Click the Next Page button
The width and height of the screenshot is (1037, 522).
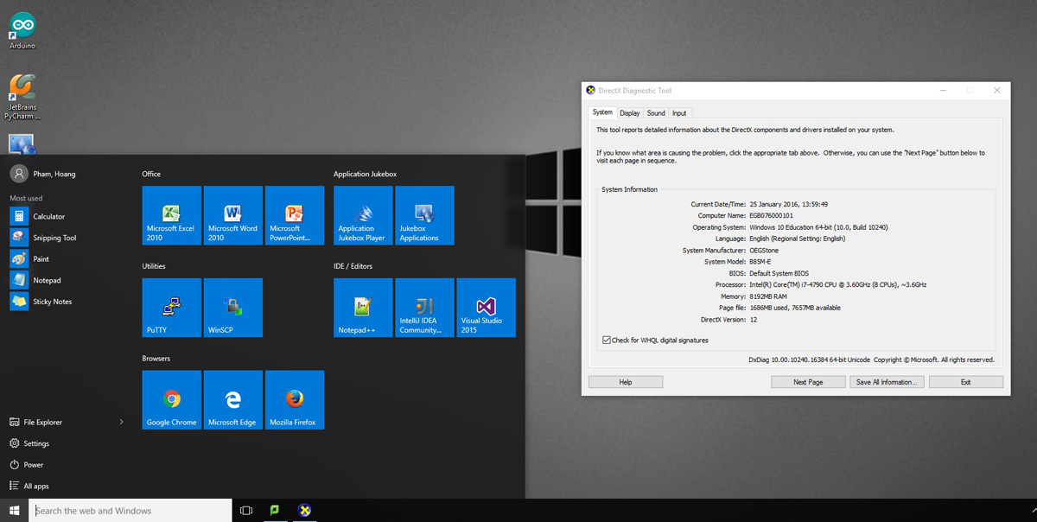(x=808, y=382)
